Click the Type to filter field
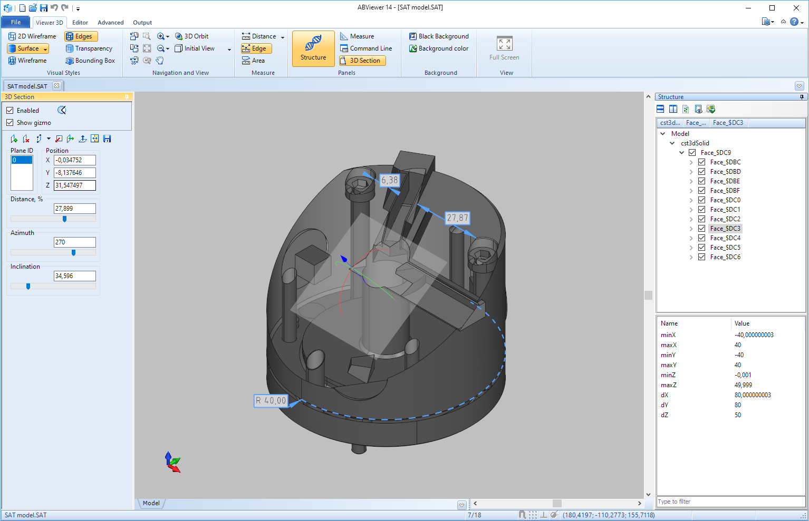The width and height of the screenshot is (809, 521). pos(730,502)
